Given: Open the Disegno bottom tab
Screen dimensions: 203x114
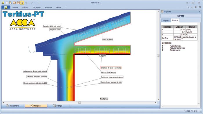Looking at the screenshot, I should pyautogui.click(x=36, y=106).
